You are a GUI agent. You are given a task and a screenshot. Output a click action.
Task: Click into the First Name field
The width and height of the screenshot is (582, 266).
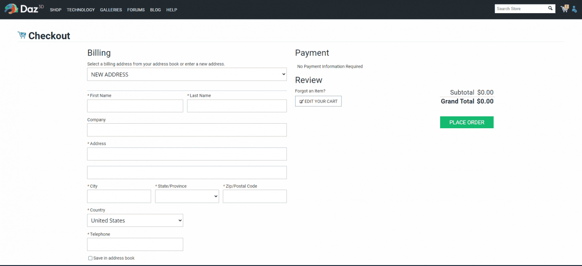[x=135, y=106]
